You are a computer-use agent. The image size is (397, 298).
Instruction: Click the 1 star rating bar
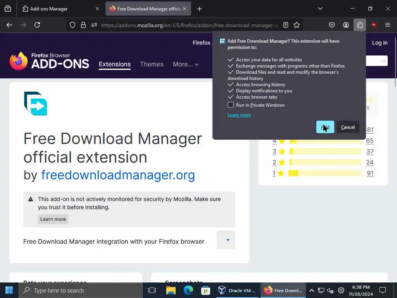(x=325, y=173)
